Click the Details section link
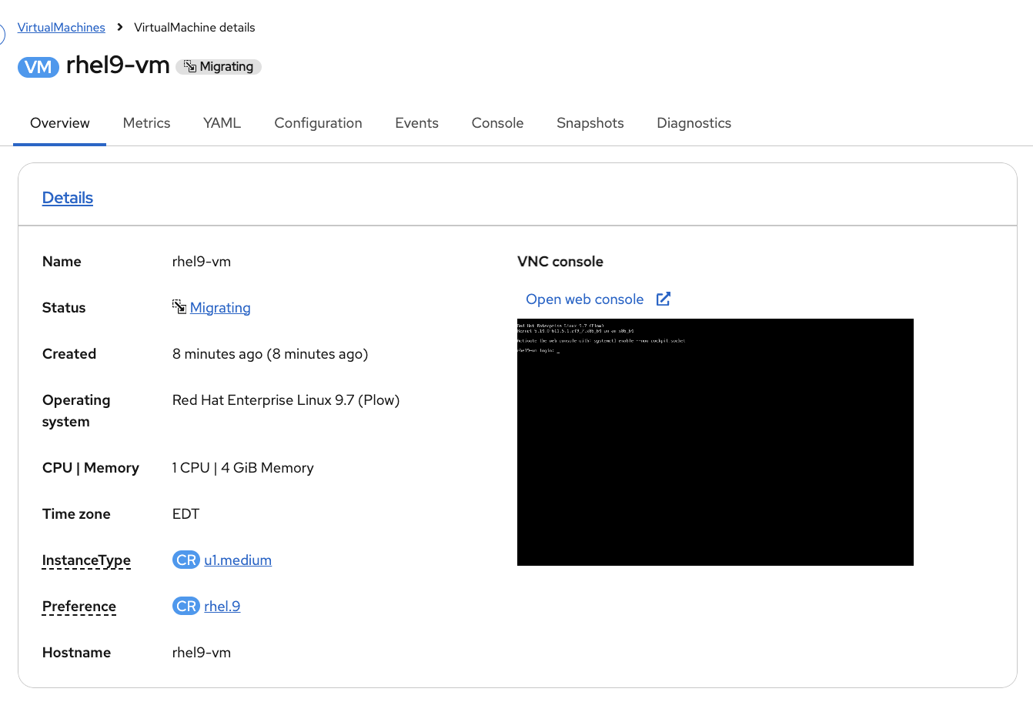The height and width of the screenshot is (702, 1033). coord(67,198)
